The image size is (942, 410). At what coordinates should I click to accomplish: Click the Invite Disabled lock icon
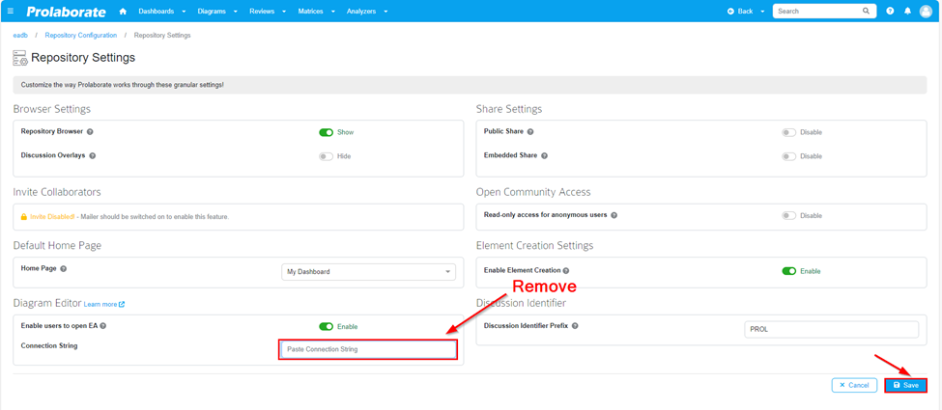(24, 216)
